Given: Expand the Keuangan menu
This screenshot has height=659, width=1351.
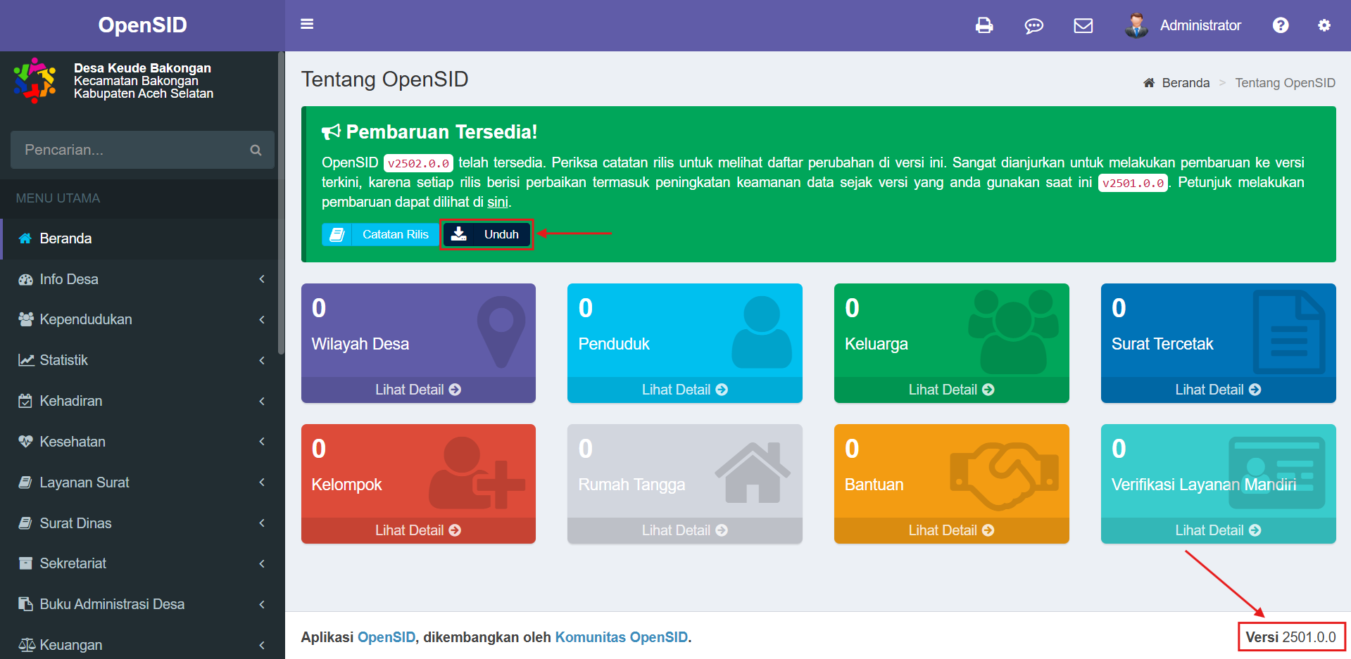Looking at the screenshot, I should (70, 644).
